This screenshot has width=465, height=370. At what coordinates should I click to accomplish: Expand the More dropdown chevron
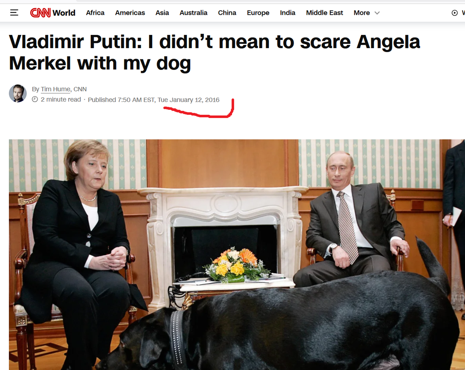coord(377,13)
